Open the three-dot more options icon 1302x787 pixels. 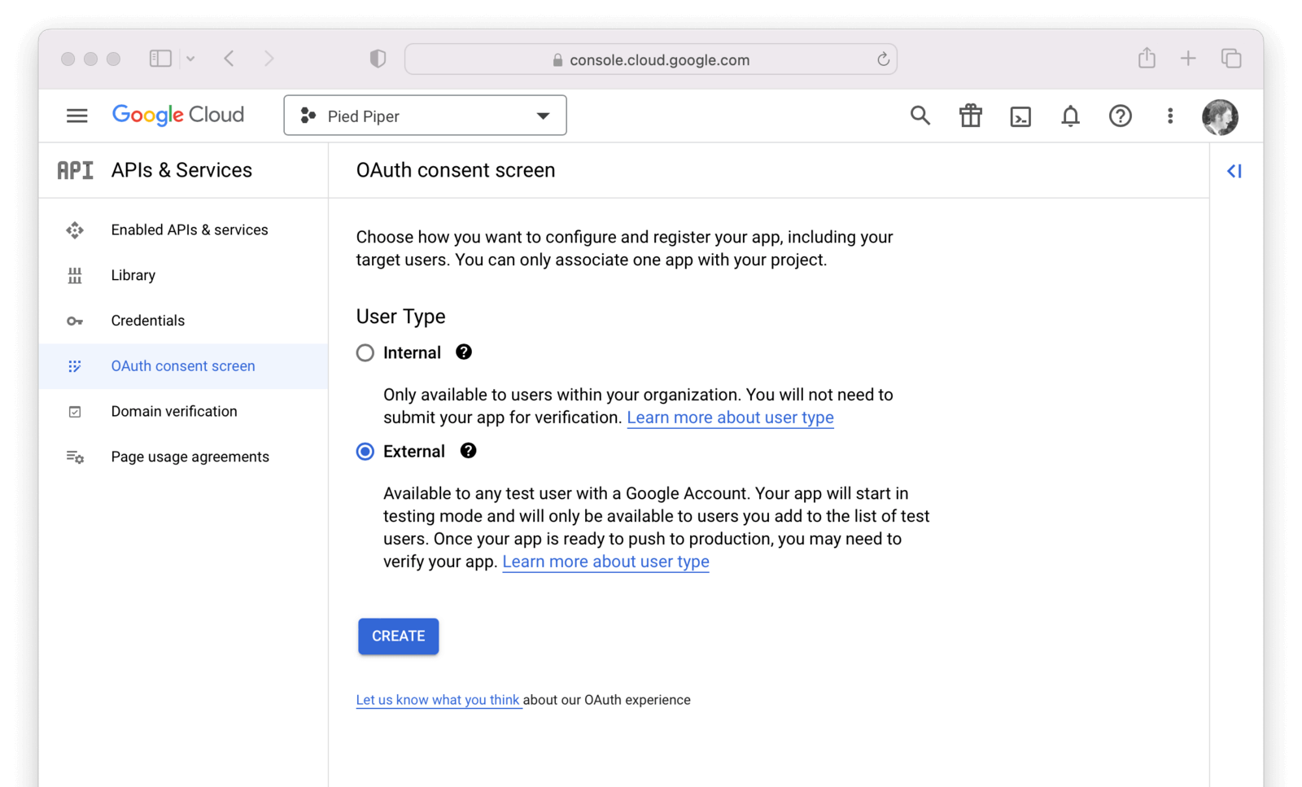coord(1170,116)
